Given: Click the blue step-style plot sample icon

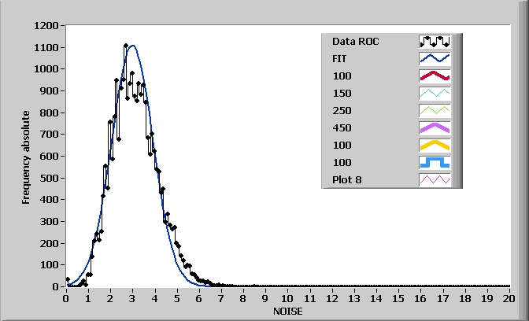Looking at the screenshot, I should click(434, 162).
